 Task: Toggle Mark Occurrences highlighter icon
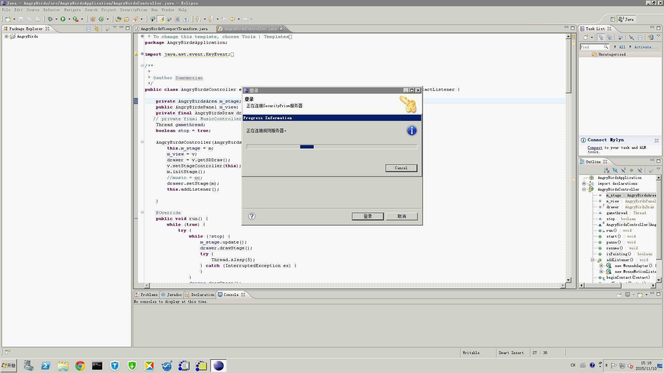coord(161,19)
